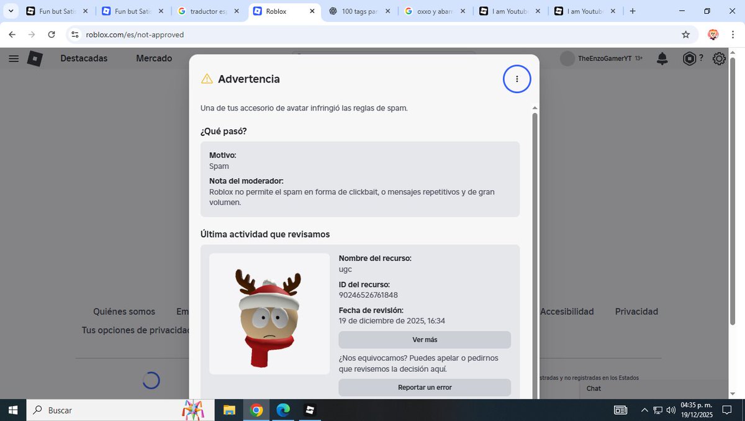Click the piñata icon in the search box
Viewport: 745px width, 421px height.
point(193,410)
